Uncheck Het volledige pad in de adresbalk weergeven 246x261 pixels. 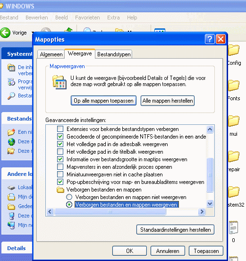tap(60, 144)
